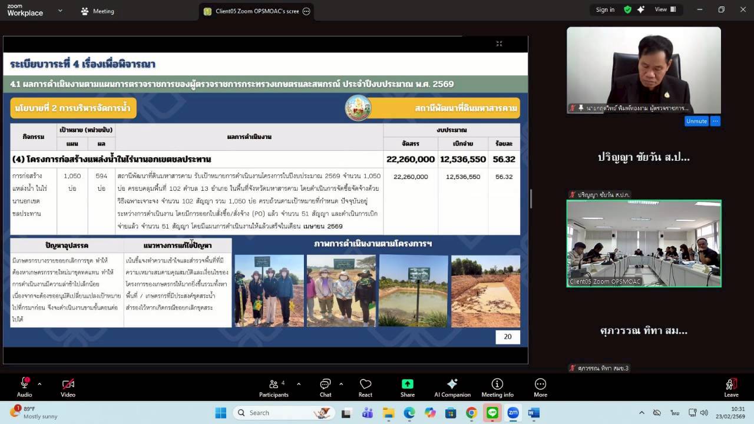This screenshot has width=754, height=424.
Task: Show Meeting info details
Action: tap(497, 387)
